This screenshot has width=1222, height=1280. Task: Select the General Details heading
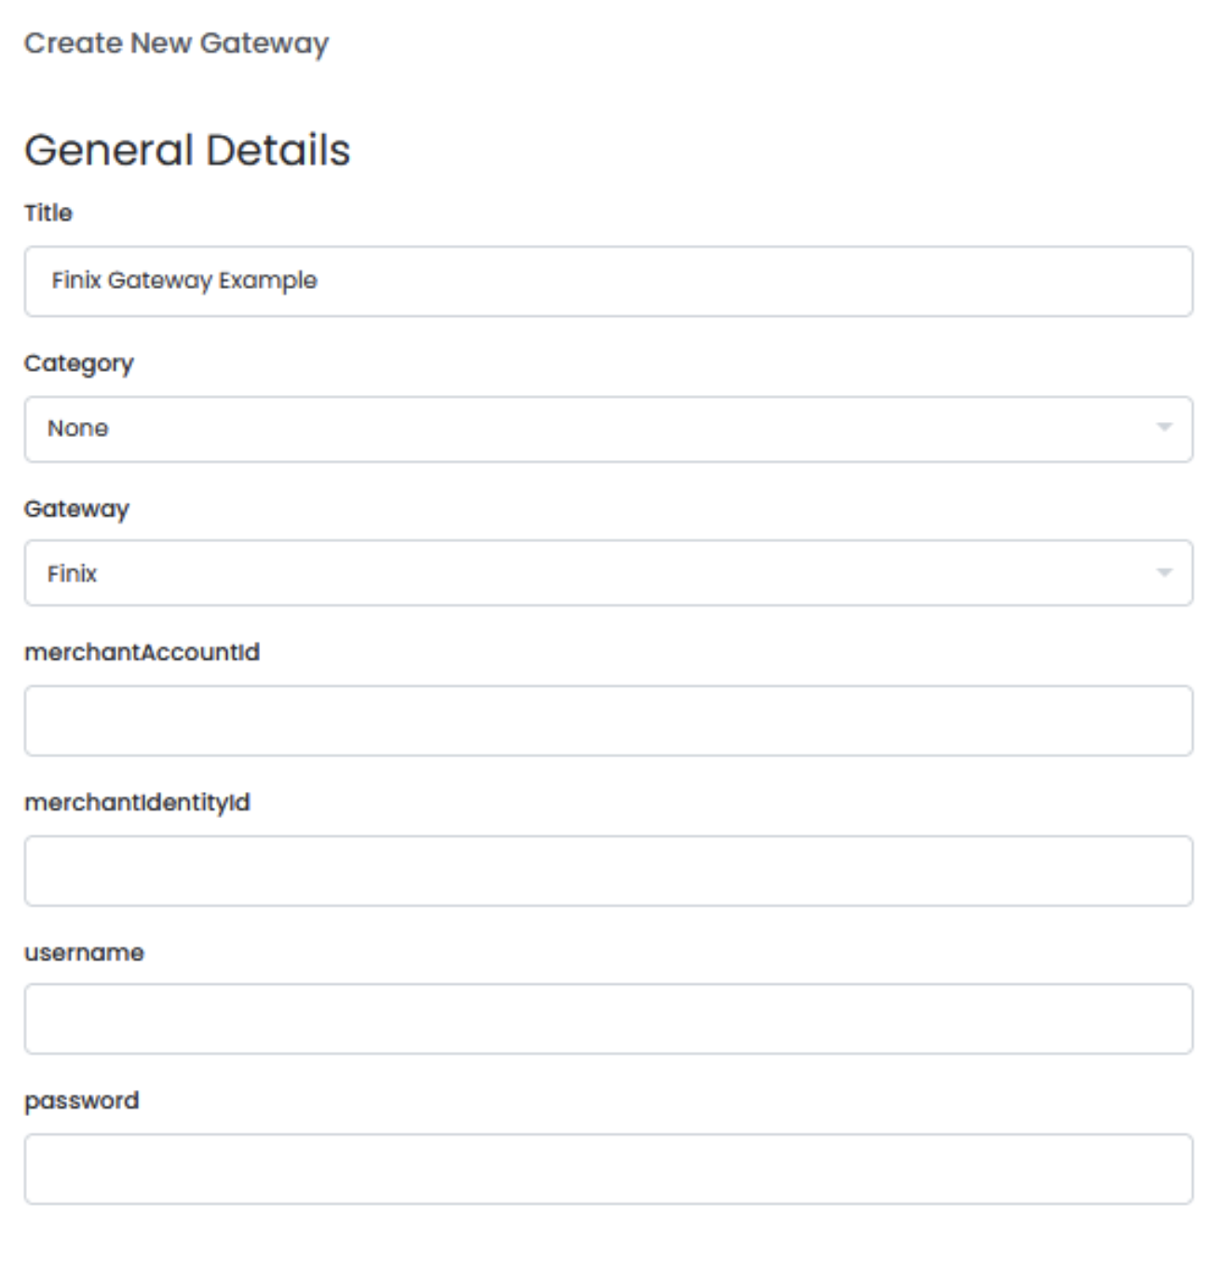pos(186,145)
